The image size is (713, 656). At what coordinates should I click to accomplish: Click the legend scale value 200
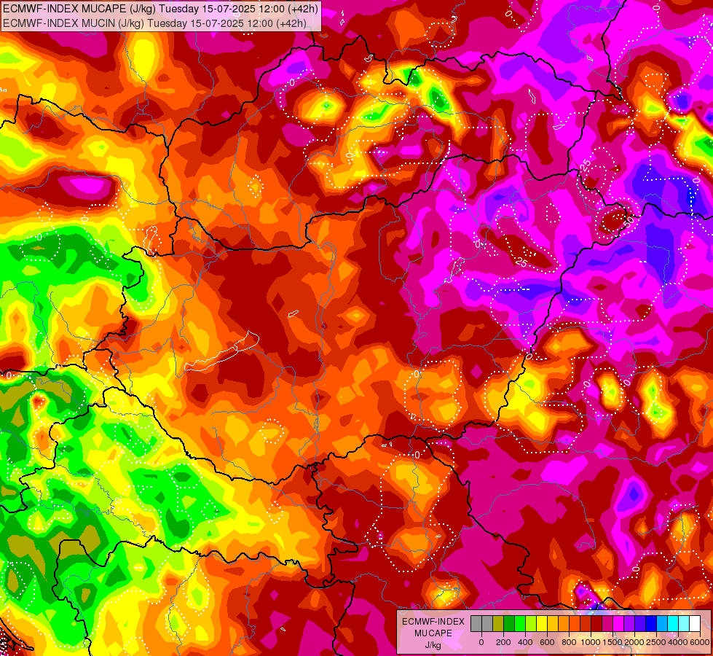coord(503,642)
